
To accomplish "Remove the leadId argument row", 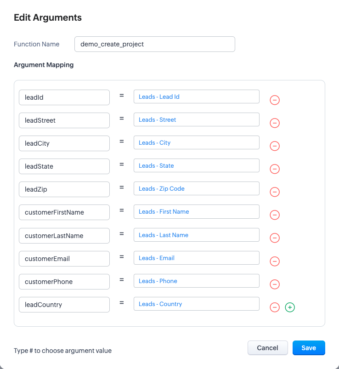I will (275, 100).
